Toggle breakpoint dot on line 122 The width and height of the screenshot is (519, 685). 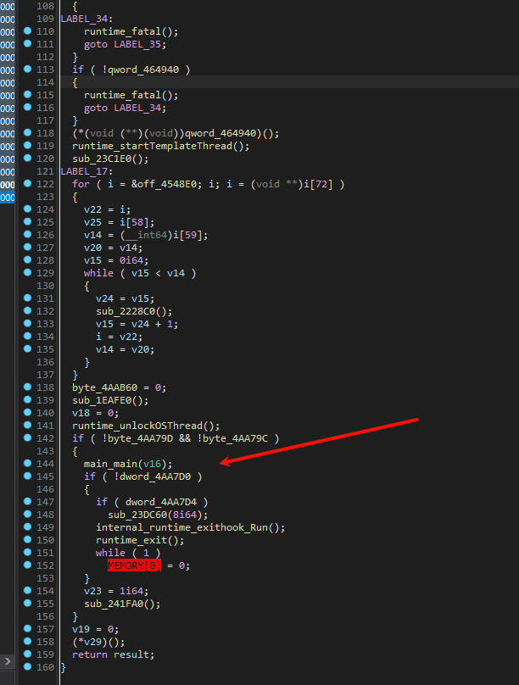pyautogui.click(x=27, y=183)
